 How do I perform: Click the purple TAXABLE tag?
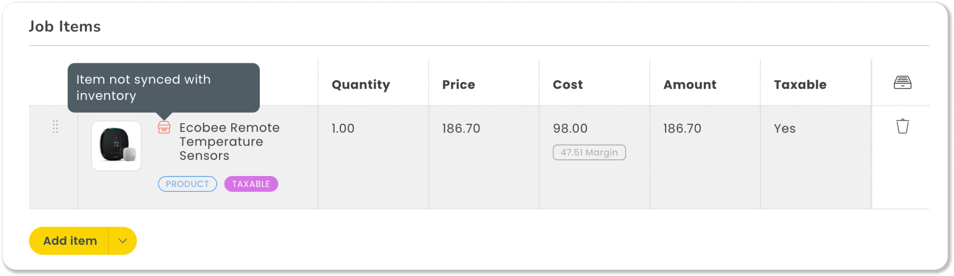coord(251,184)
